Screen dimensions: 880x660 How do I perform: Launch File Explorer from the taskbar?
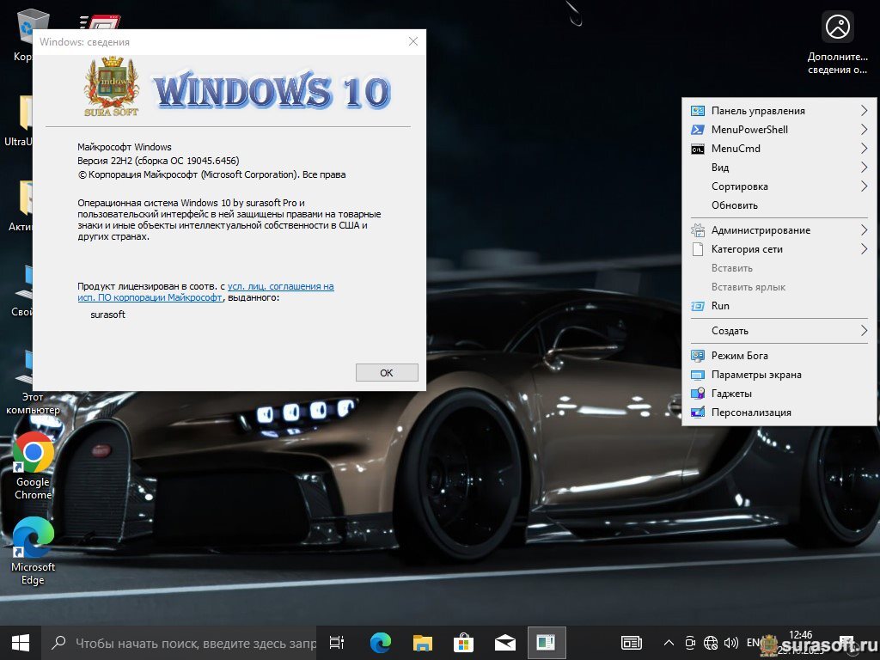point(422,642)
